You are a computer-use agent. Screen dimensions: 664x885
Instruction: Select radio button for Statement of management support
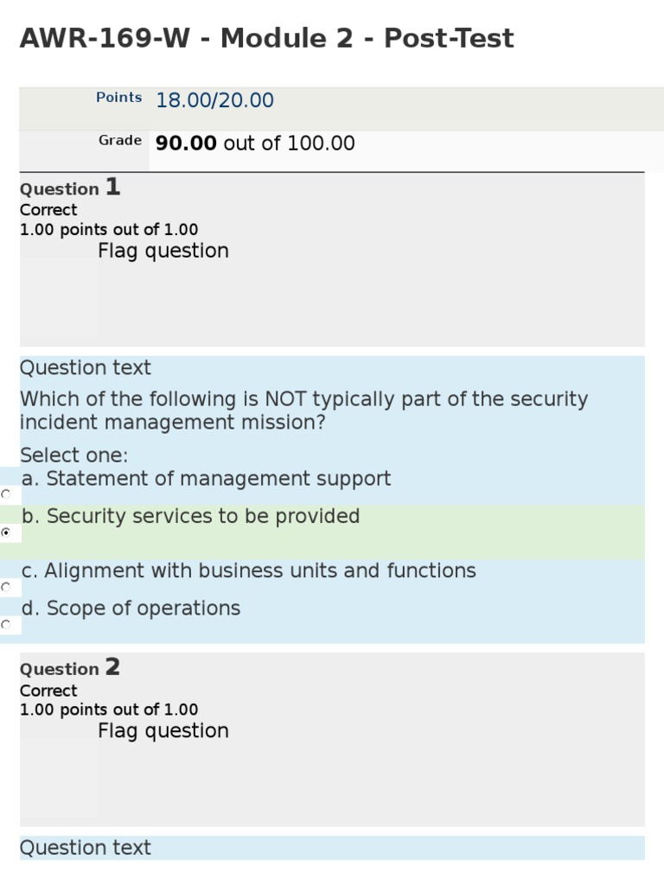click(7, 494)
